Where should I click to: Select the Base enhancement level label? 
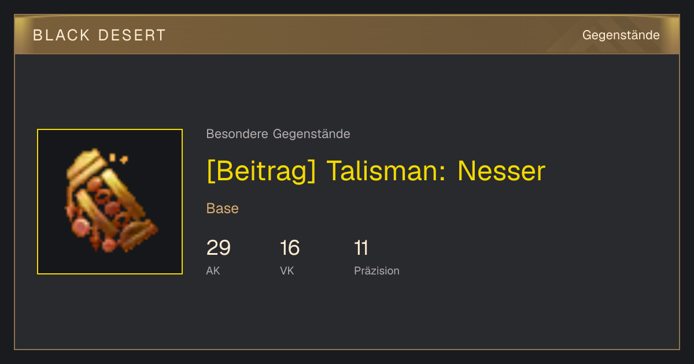click(223, 209)
